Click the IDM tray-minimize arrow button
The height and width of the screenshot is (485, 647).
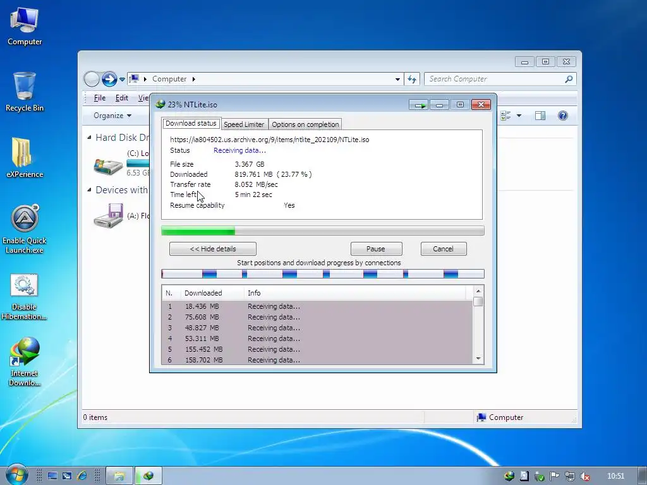coord(419,105)
